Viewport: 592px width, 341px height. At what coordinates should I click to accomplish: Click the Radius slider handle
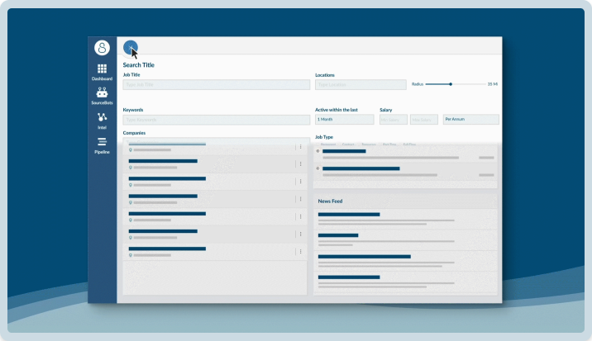[451, 84]
